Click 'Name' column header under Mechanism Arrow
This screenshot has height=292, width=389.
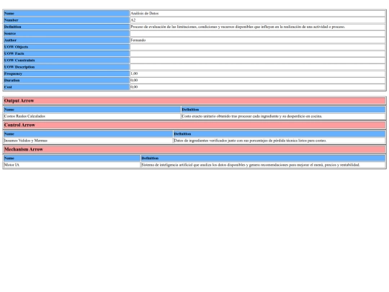pyautogui.click(x=72, y=158)
